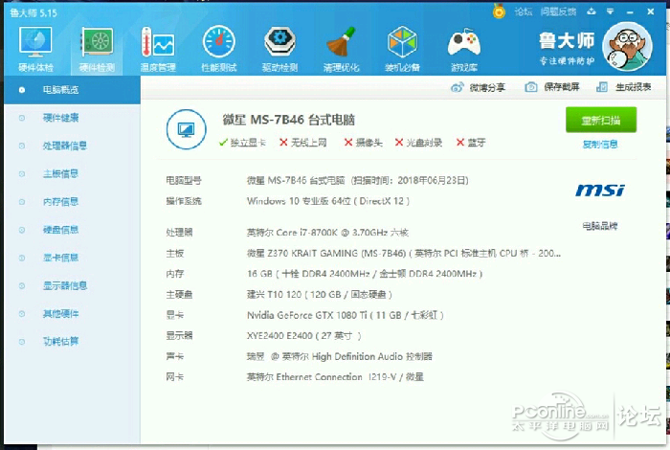The image size is (670, 450).
Task: Open 论坛 forum link
Action: tap(524, 11)
